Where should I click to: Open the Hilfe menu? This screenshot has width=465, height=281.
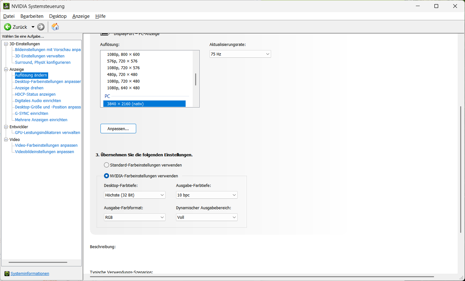pyautogui.click(x=100, y=16)
